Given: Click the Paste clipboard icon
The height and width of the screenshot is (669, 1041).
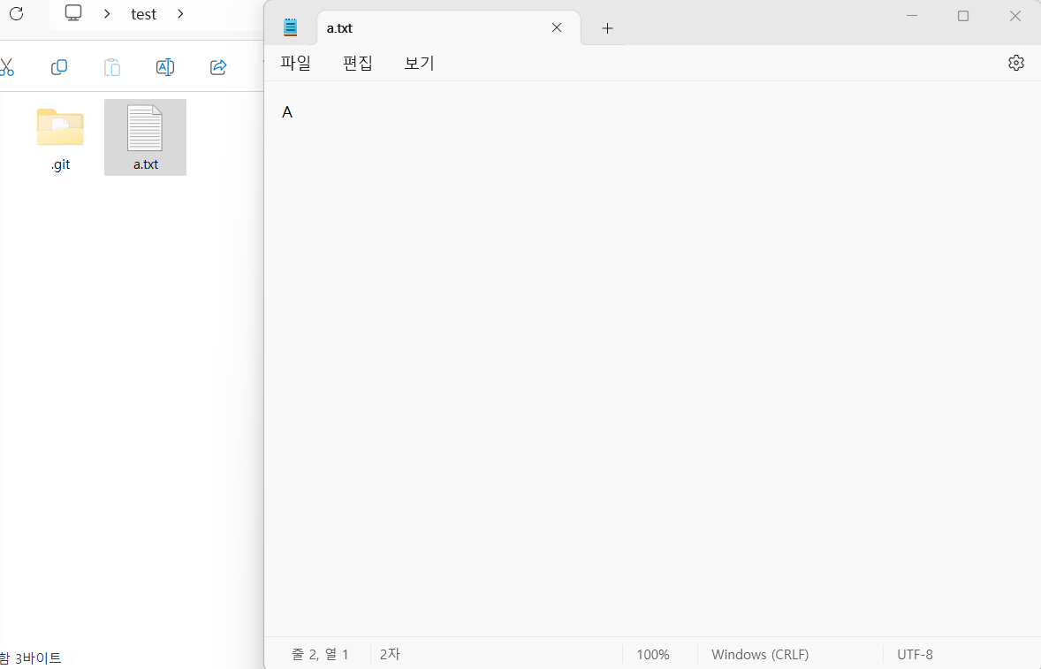Looking at the screenshot, I should pos(112,67).
